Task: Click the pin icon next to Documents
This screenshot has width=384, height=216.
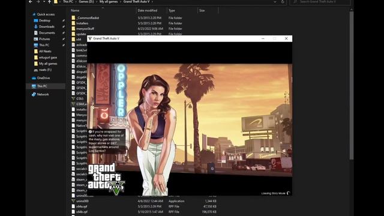Action: coord(64,33)
